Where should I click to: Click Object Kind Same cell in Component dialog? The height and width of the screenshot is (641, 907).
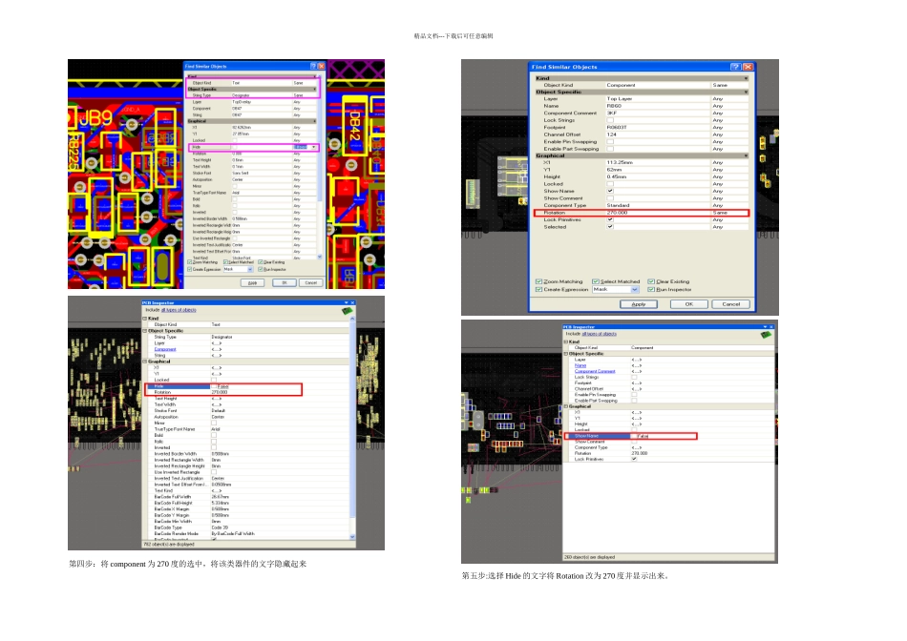click(728, 85)
